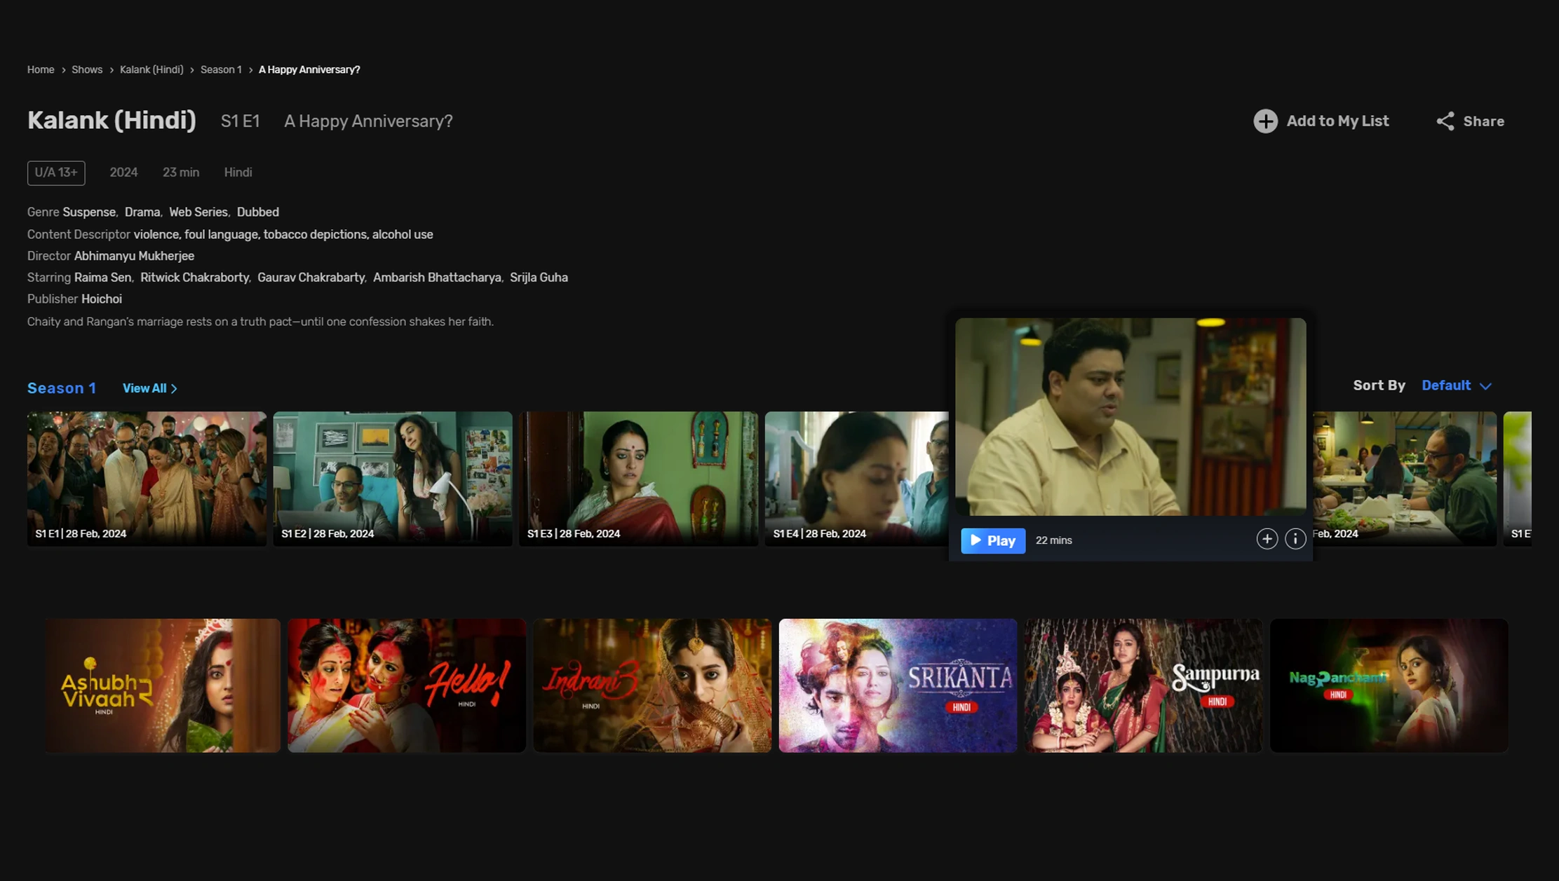
Task: Open Ashubh Vivaah 2 show poster
Action: 163,685
